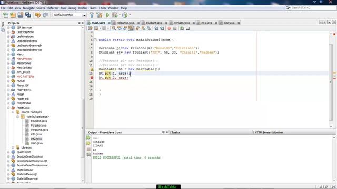337x189 pixels.
Task: Click the red error marker on line 14
Action: point(92,78)
